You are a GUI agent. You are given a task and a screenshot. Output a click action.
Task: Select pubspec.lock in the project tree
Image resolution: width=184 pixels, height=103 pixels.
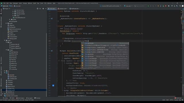click(11, 88)
